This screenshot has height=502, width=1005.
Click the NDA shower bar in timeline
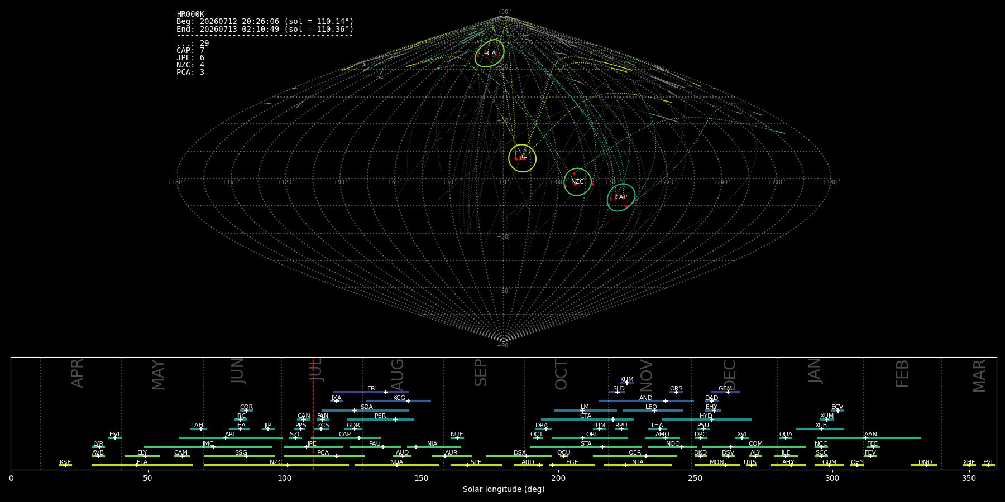[x=396, y=465]
